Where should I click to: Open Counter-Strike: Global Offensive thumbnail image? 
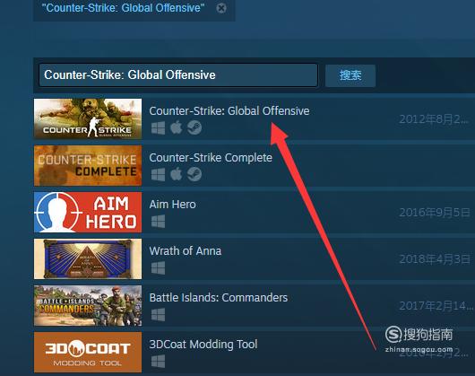tap(88, 118)
